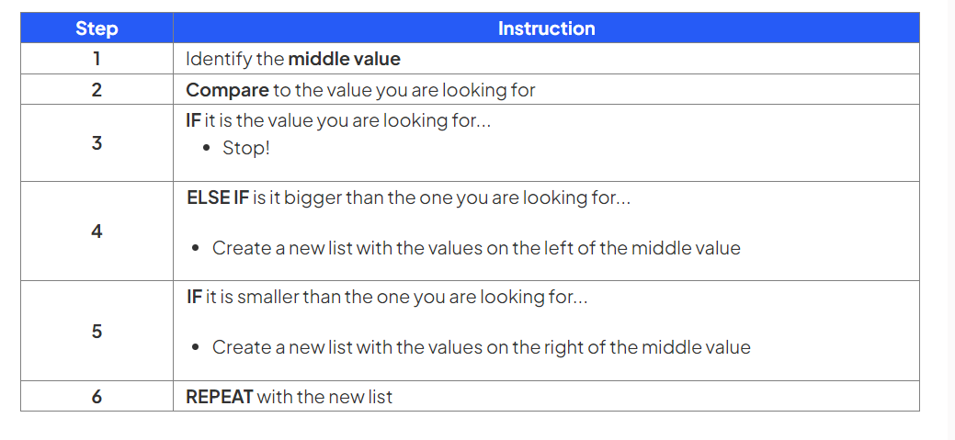Click "IF it is smaller than" line
The height and width of the screenshot is (440, 955).
386,298
